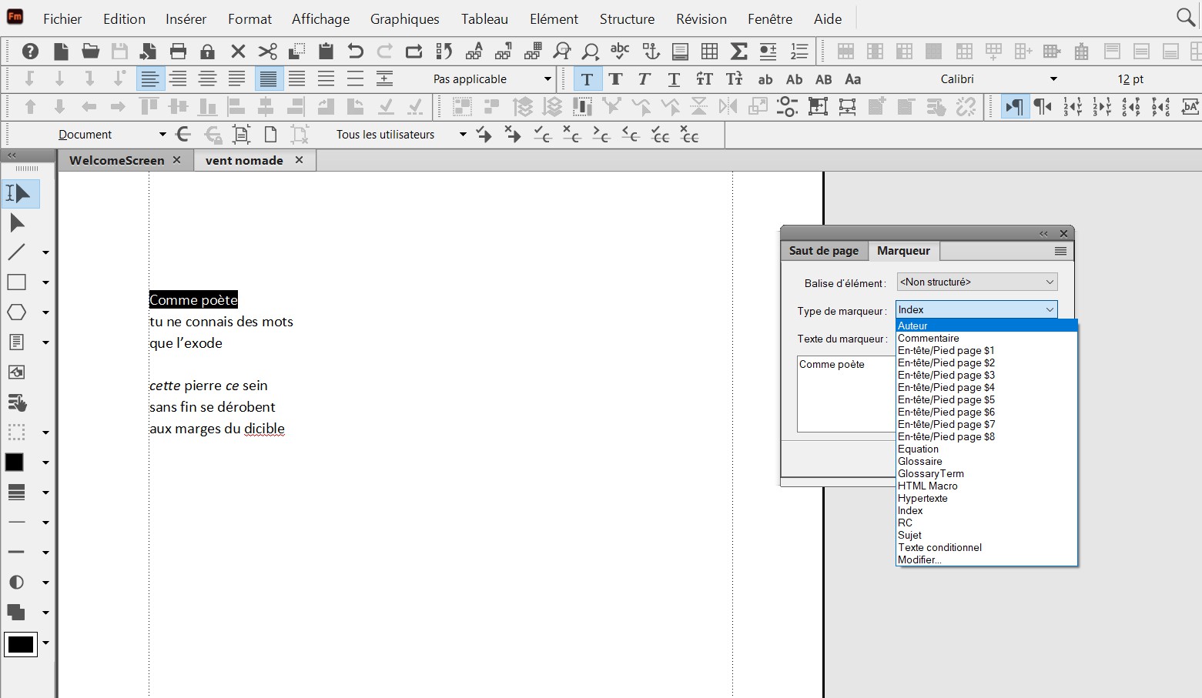Image resolution: width=1202 pixels, height=698 pixels.
Task: Select Texte conditionnel marker type
Action: tap(939, 547)
